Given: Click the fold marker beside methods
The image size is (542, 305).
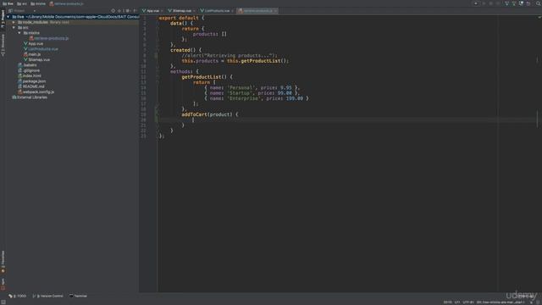Looking at the screenshot, I should [x=157, y=71].
